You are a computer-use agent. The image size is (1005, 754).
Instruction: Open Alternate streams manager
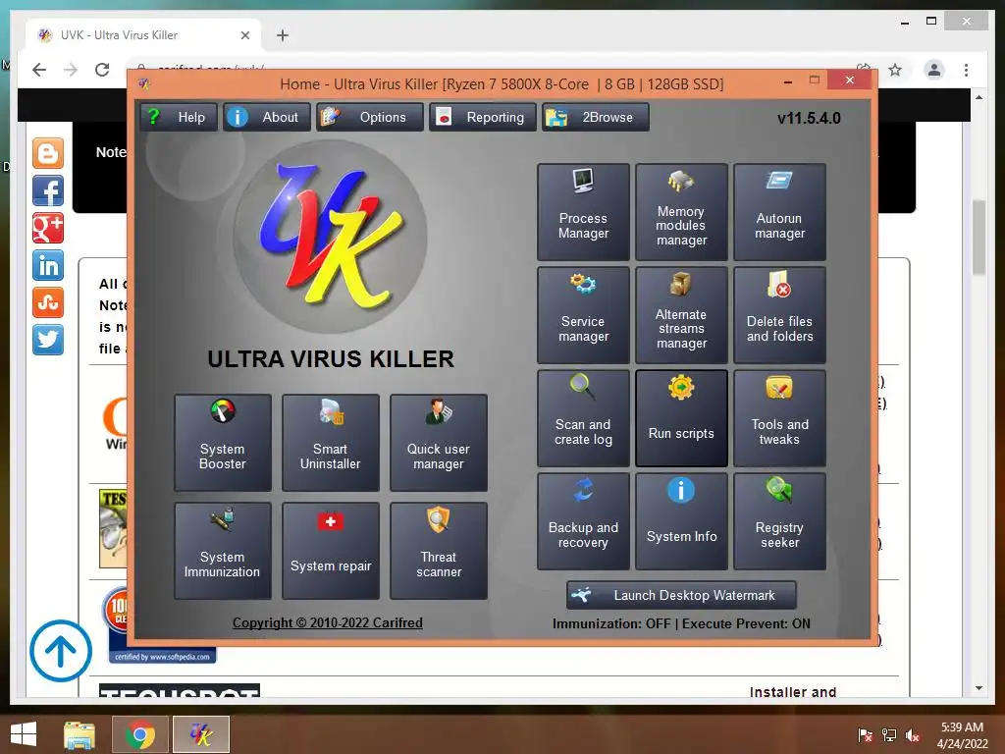681,315
